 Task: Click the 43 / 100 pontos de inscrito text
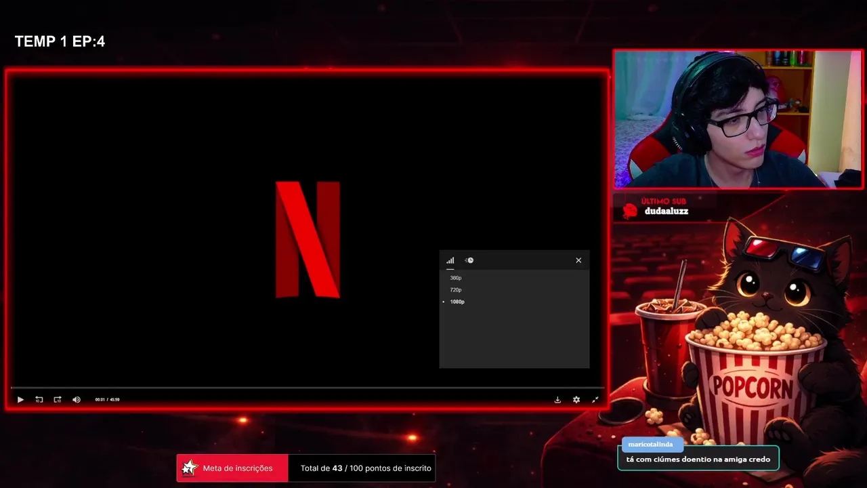381,468
